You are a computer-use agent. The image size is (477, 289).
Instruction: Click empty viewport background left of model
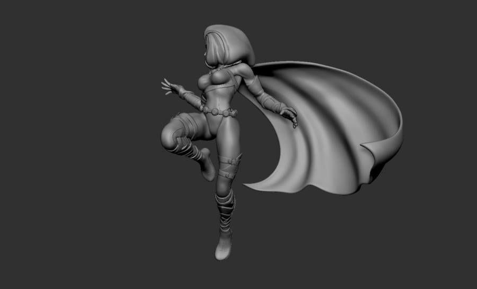pyautogui.click(x=79, y=143)
